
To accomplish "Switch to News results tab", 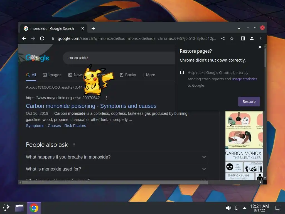I will (76, 75).
